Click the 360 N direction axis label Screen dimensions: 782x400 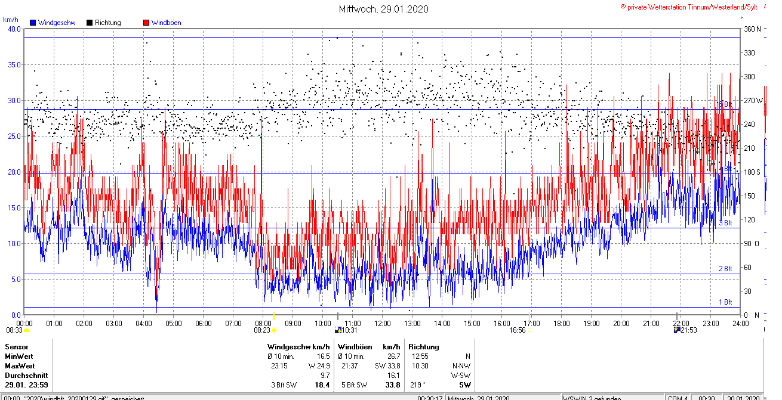752,29
